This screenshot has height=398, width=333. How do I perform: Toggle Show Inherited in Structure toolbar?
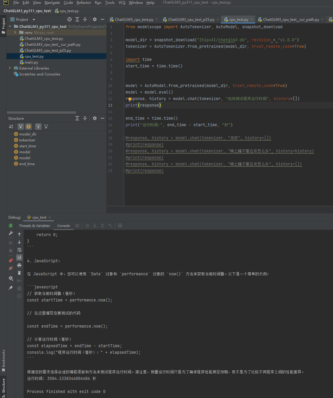pos(21,127)
